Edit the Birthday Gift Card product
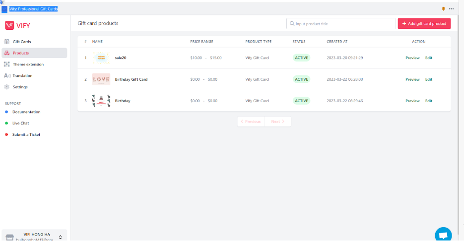The width and height of the screenshot is (464, 241). pyautogui.click(x=428, y=79)
